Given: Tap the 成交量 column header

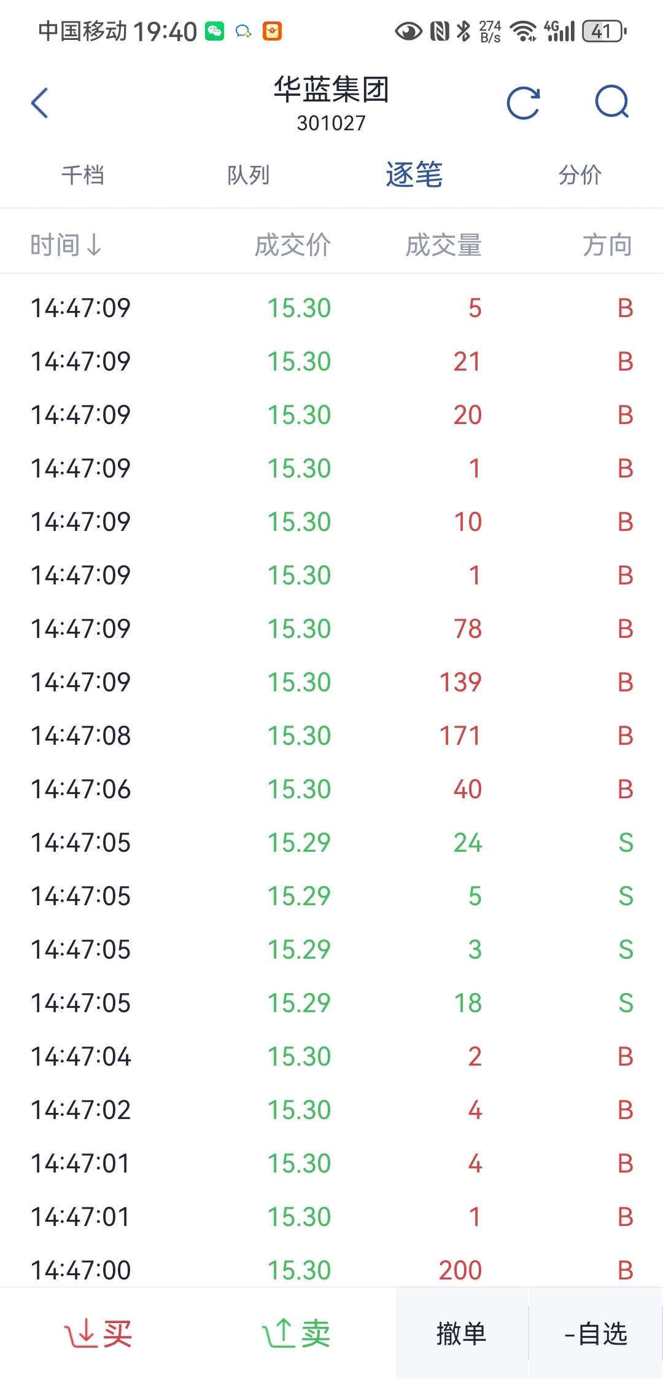Looking at the screenshot, I should (x=443, y=245).
